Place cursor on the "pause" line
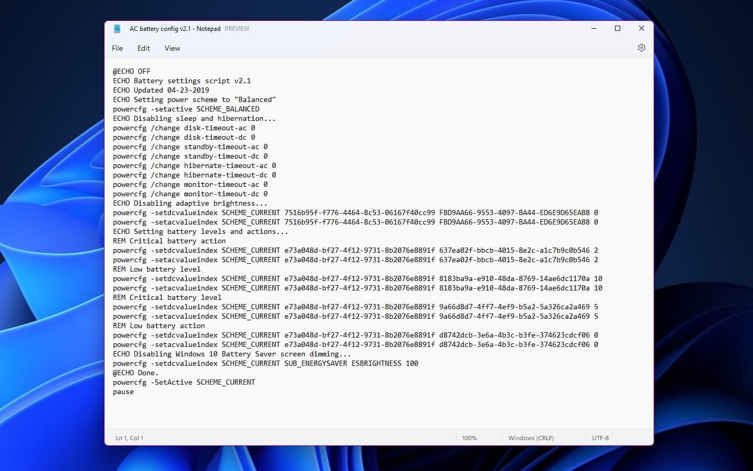753x471 pixels. coord(123,392)
